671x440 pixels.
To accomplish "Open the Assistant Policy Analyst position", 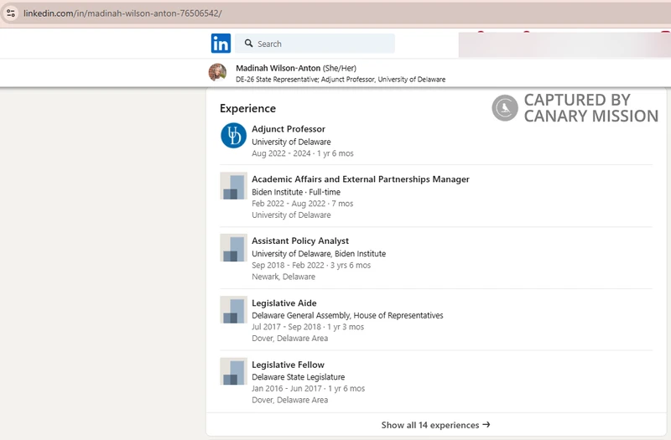I will (300, 241).
